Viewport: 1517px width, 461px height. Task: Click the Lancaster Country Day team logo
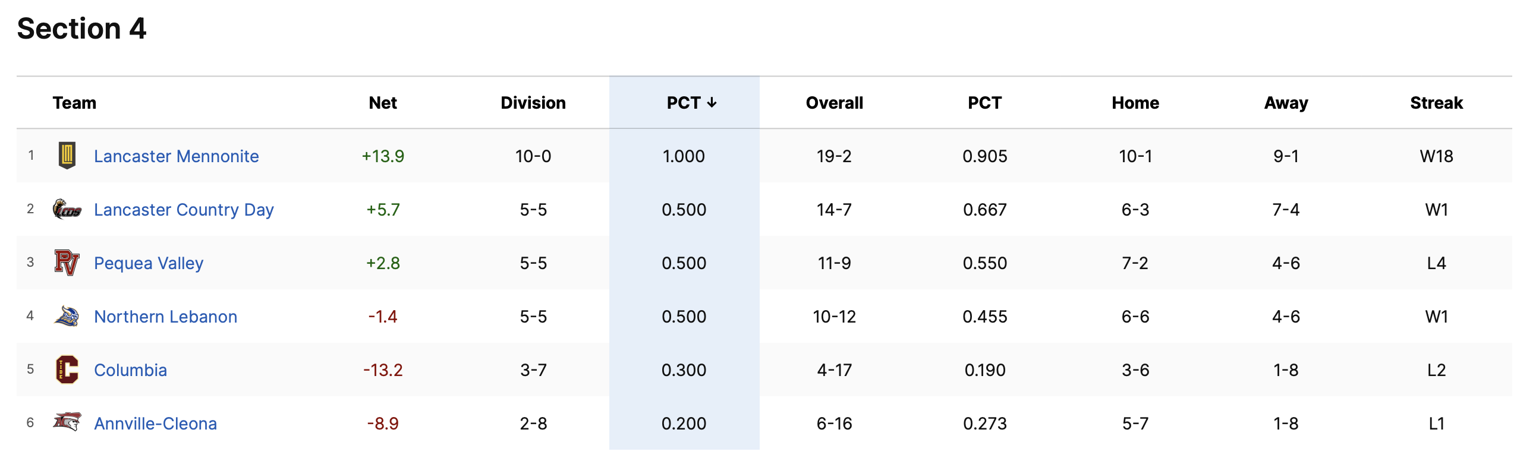point(67,209)
